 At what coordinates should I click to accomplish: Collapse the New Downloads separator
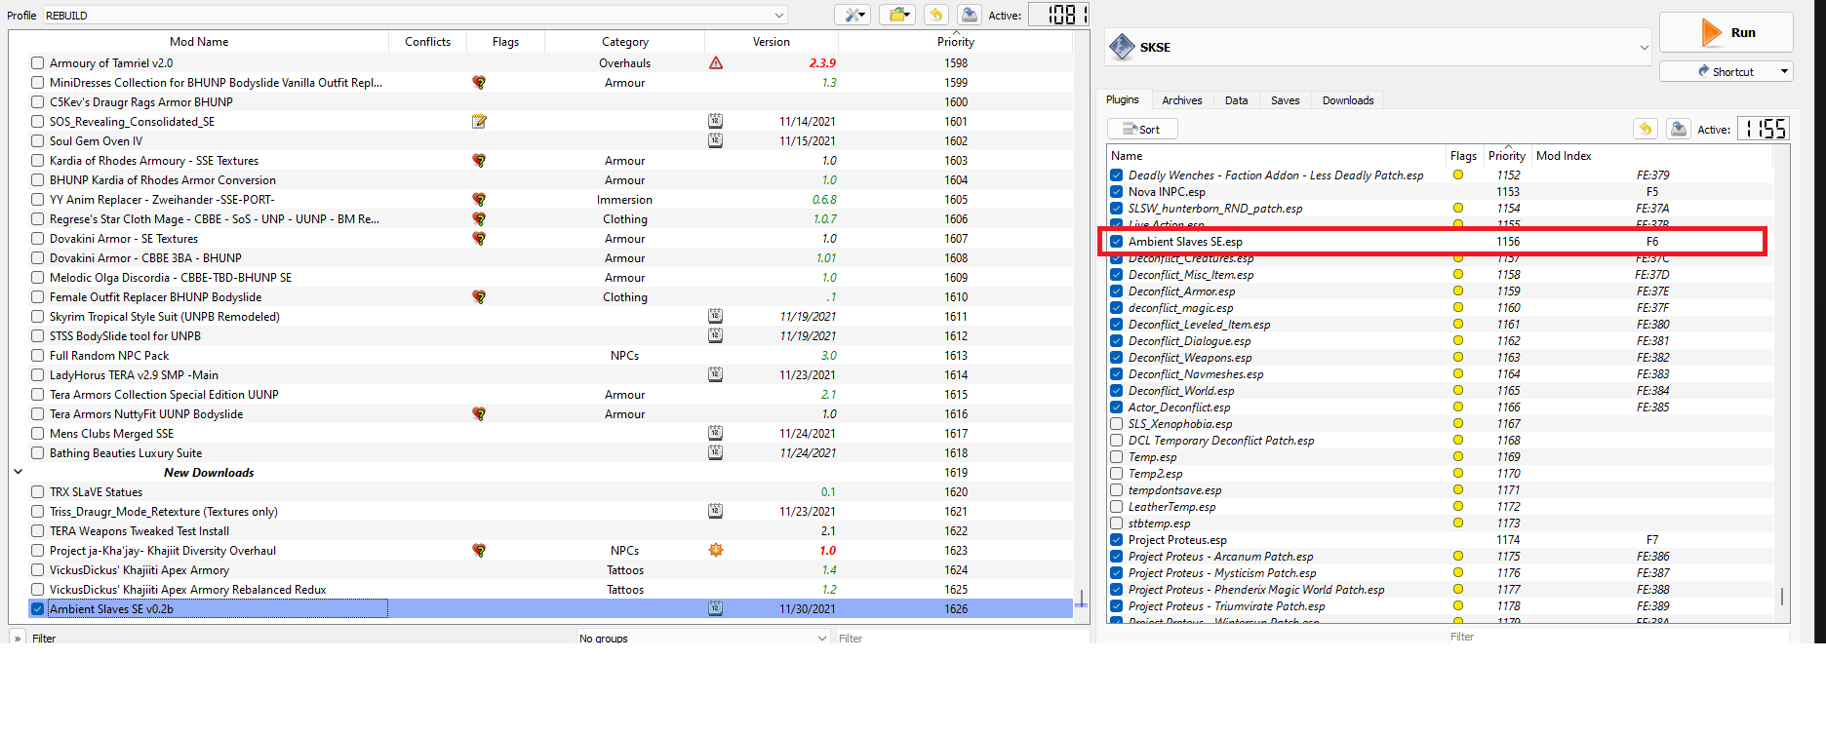point(18,472)
